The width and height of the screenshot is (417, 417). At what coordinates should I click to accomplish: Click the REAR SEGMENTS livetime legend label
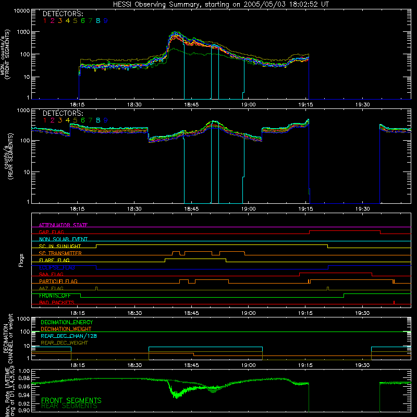coord(69,406)
